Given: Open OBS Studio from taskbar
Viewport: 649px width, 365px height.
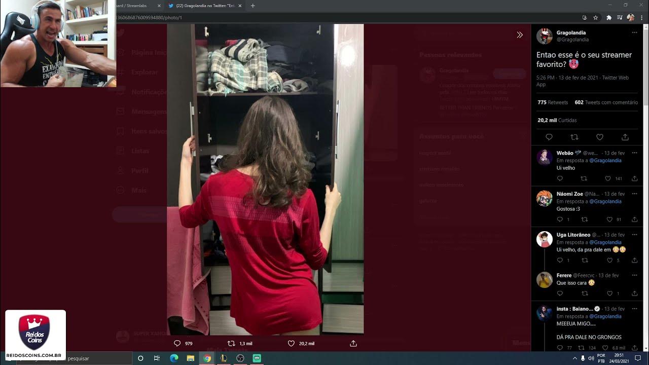Looking at the screenshot, I should (240, 358).
